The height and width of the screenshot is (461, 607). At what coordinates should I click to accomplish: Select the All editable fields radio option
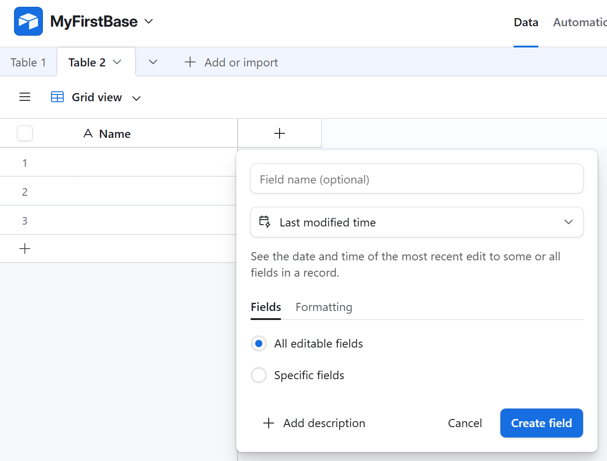[x=259, y=343]
